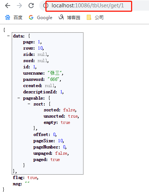
Task: Collapse the pageable object node
Action: pyautogui.click(x=19, y=98)
